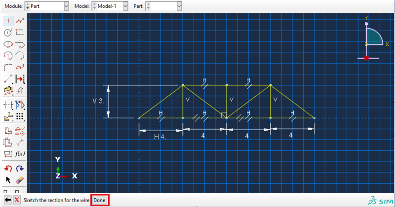Screen dimensions: 395x207
Task: Select the Create Spline tool
Action: tap(20, 67)
